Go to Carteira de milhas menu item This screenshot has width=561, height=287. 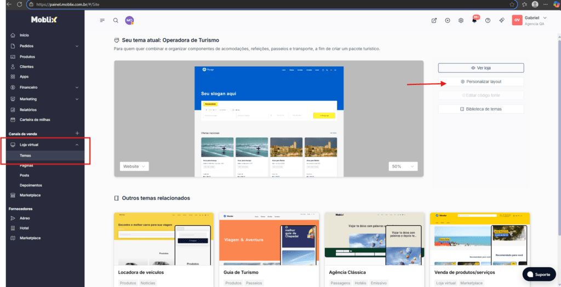[35, 119]
